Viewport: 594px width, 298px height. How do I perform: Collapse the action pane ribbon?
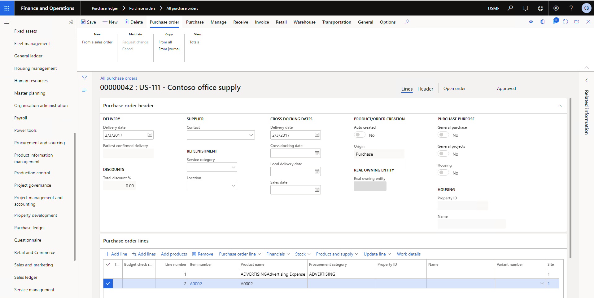(x=587, y=67)
